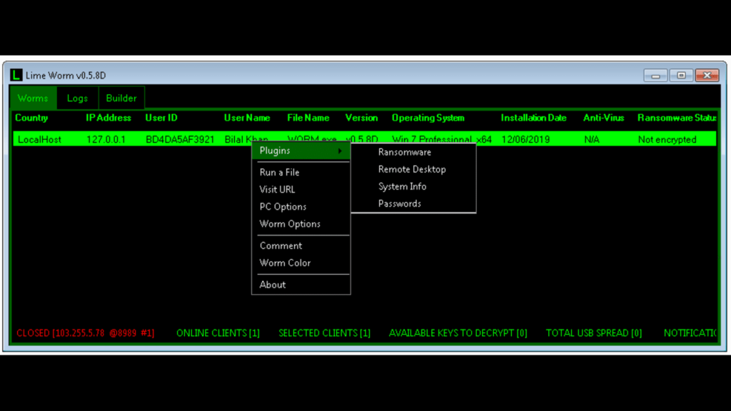Click the 127.0.0.1 IP address cell
Image resolution: width=731 pixels, height=411 pixels.
106,139
